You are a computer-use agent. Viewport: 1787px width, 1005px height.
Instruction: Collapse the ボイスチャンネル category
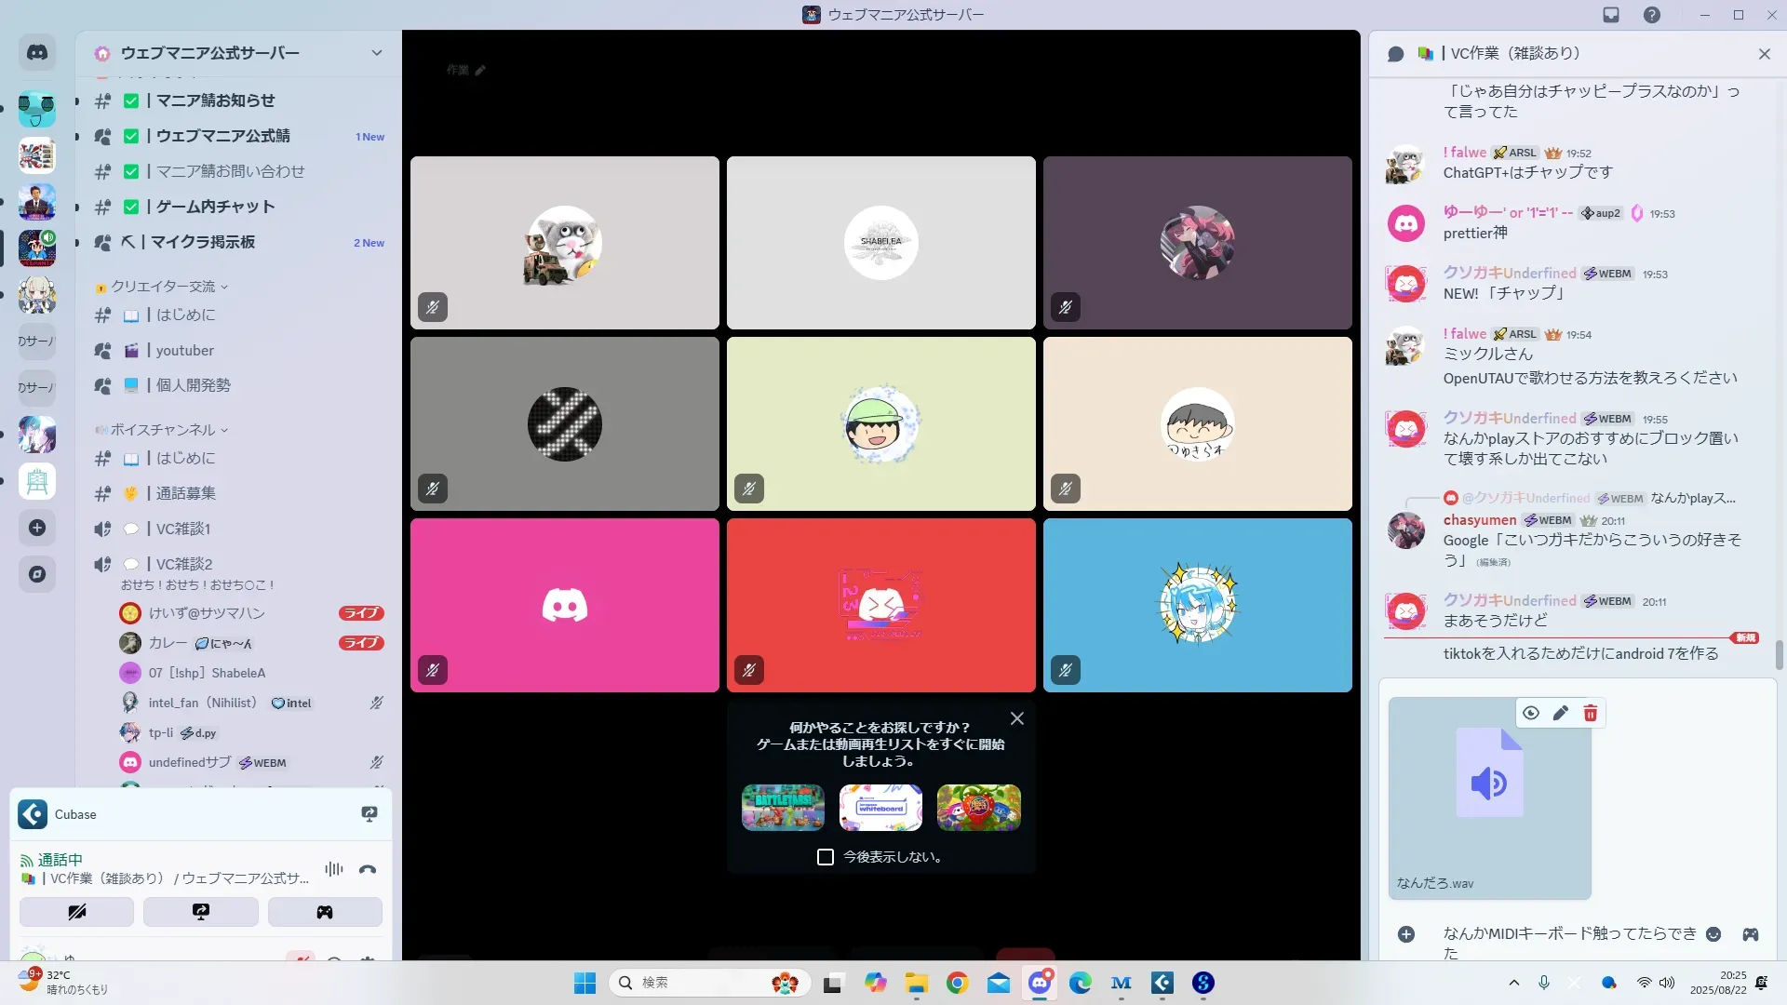click(x=164, y=430)
